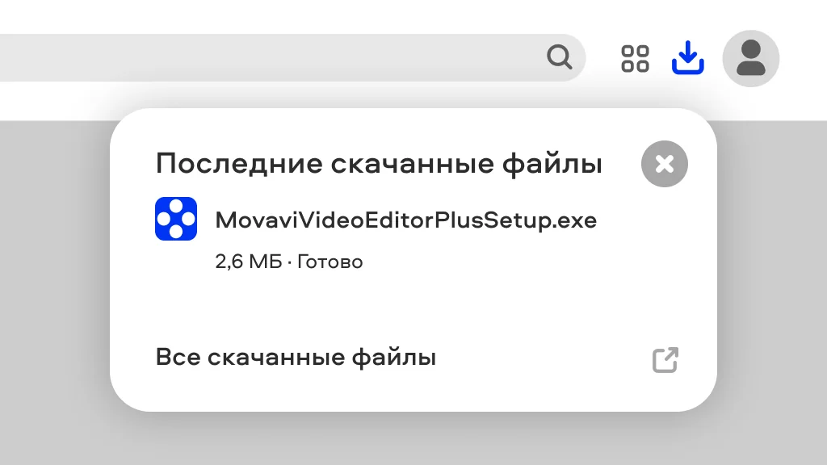Click the gray page area below the popup
The height and width of the screenshot is (465, 827).
(413, 440)
